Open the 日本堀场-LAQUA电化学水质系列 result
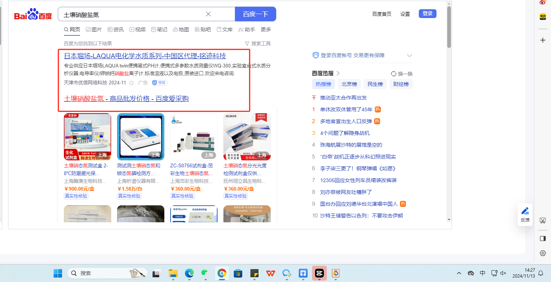 click(145, 56)
